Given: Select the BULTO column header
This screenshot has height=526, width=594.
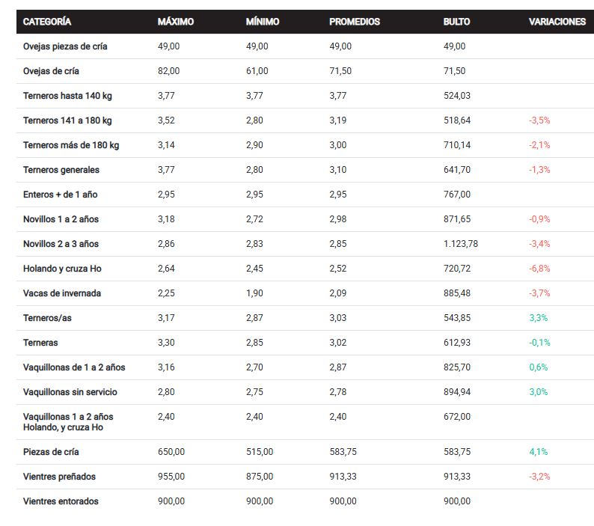Looking at the screenshot, I should point(456,22).
